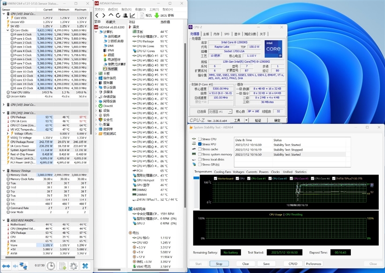385x273 pixels.
Task: Click HWiNFO blue X close-sensors icon
Action: (85, 266)
